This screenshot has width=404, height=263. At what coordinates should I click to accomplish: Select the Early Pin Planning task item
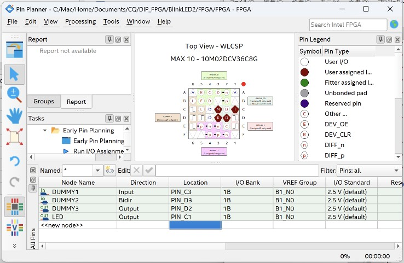click(x=99, y=141)
